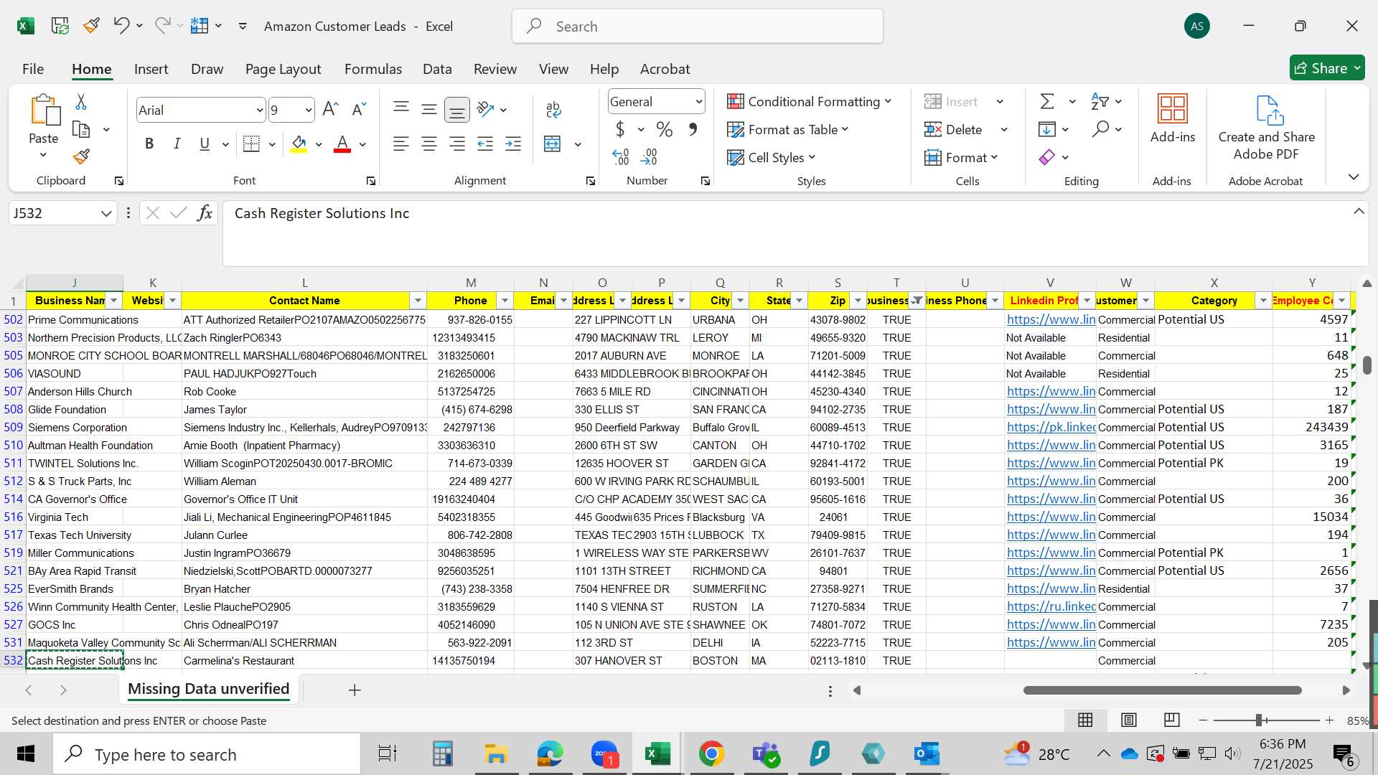1378x775 pixels.
Task: Expand the Format as Table menu
Action: tap(788, 130)
